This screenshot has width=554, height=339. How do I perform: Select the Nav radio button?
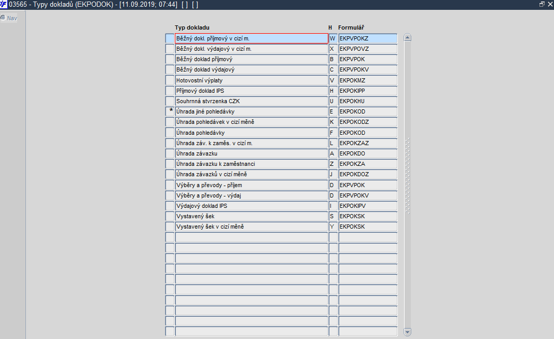pos(3,18)
